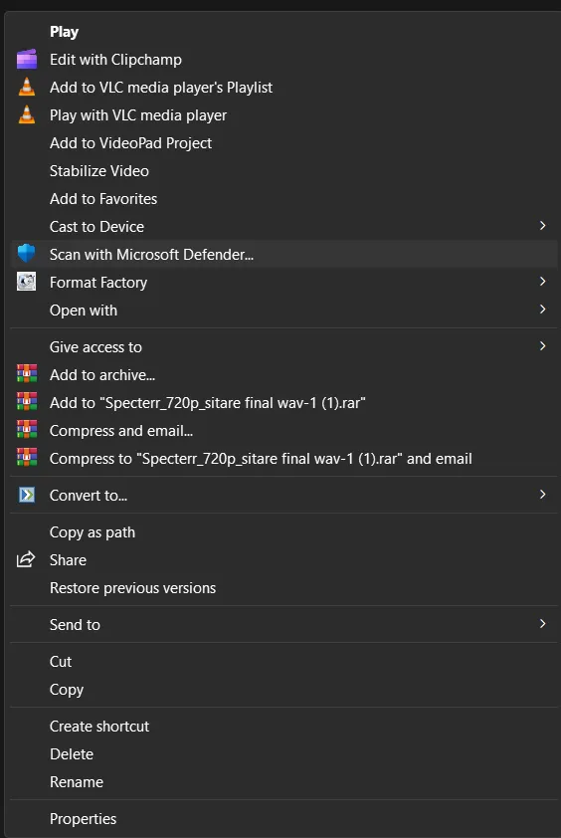
Task: Click the WinRAR icon beside Add to archive...
Action: coord(27,374)
